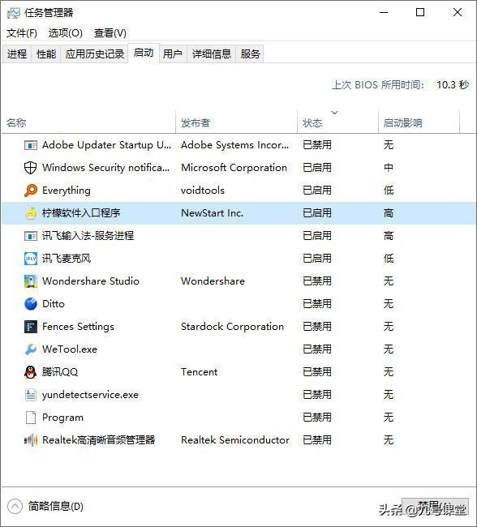Sort by the 状态 column header
The image size is (477, 527).
[x=337, y=123]
